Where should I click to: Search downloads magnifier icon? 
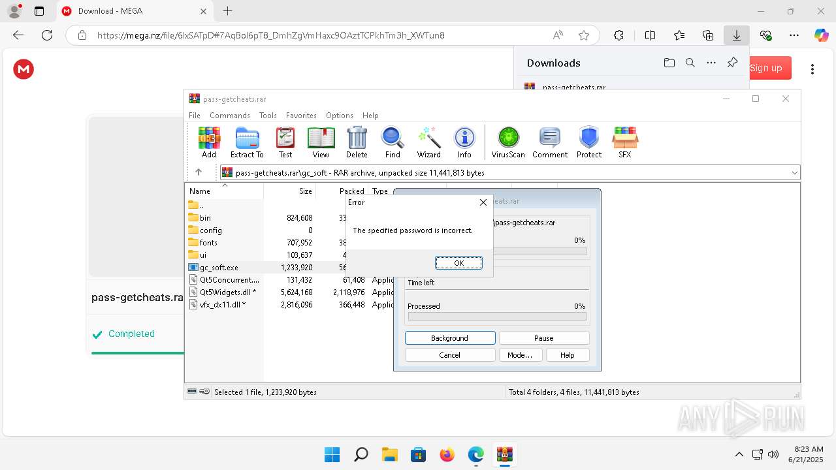pyautogui.click(x=690, y=63)
